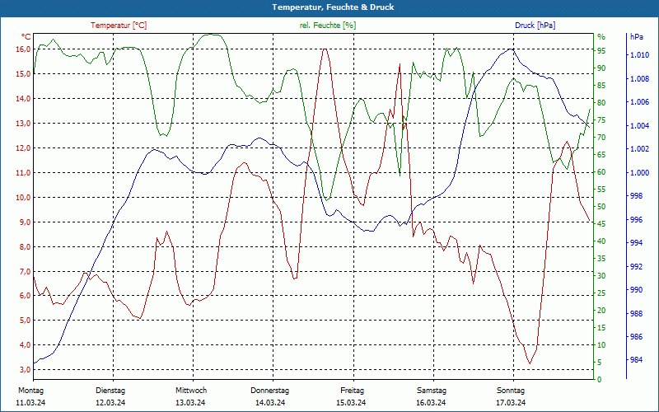The width and height of the screenshot is (659, 412).
Task: Select the blue 'Druck [hPa]' legend label
Action: 535,26
